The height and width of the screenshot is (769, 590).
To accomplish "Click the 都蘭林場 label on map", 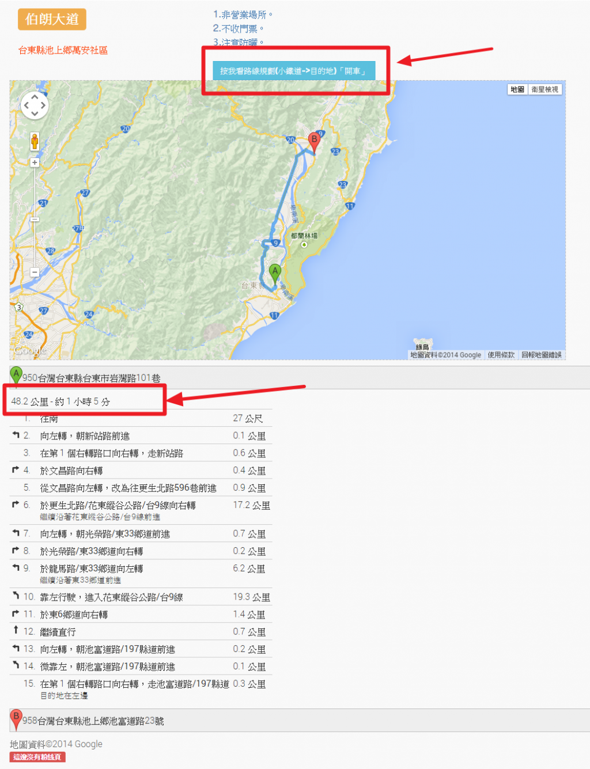I will 304,236.
